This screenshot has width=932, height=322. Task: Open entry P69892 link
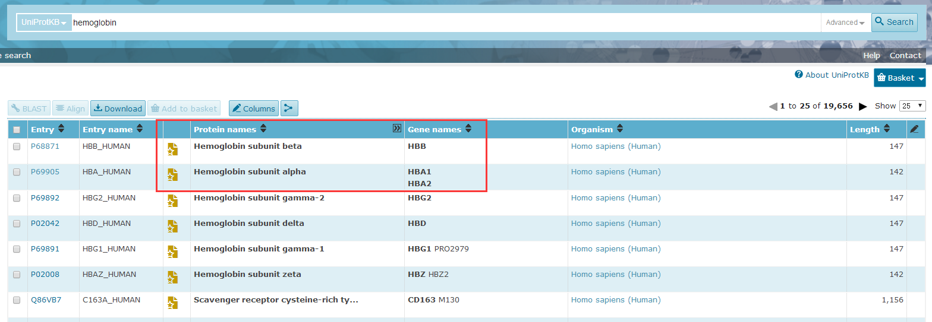(x=45, y=197)
